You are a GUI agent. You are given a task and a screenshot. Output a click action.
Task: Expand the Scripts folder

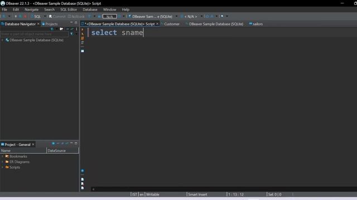[2, 167]
